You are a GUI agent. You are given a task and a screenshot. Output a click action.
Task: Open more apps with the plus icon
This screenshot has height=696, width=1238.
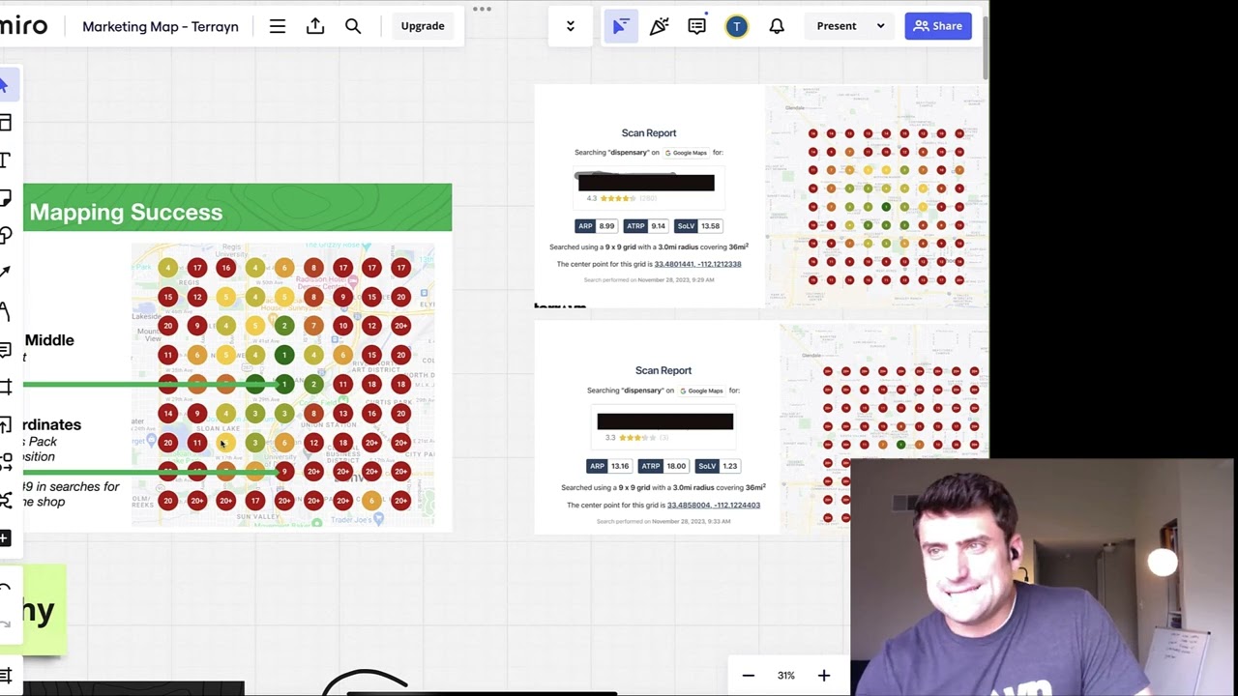(5, 537)
